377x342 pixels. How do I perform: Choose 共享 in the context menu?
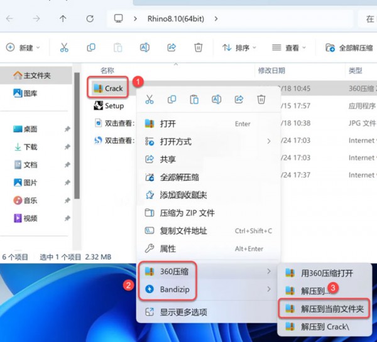coord(208,159)
